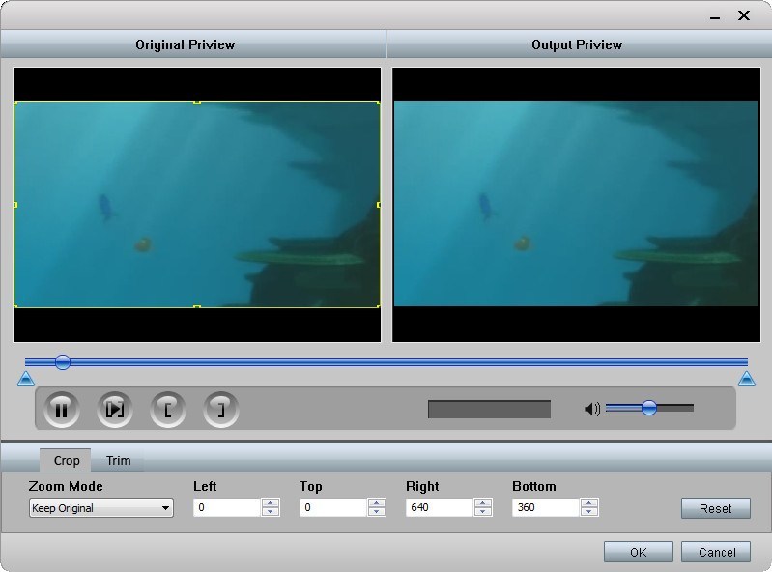This screenshot has height=572, width=772.
Task: Select the left trim start triangle marker
Action: 25,378
